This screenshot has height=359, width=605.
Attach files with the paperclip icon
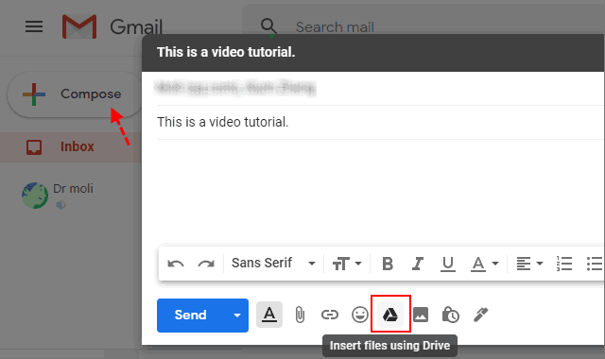[x=300, y=315]
